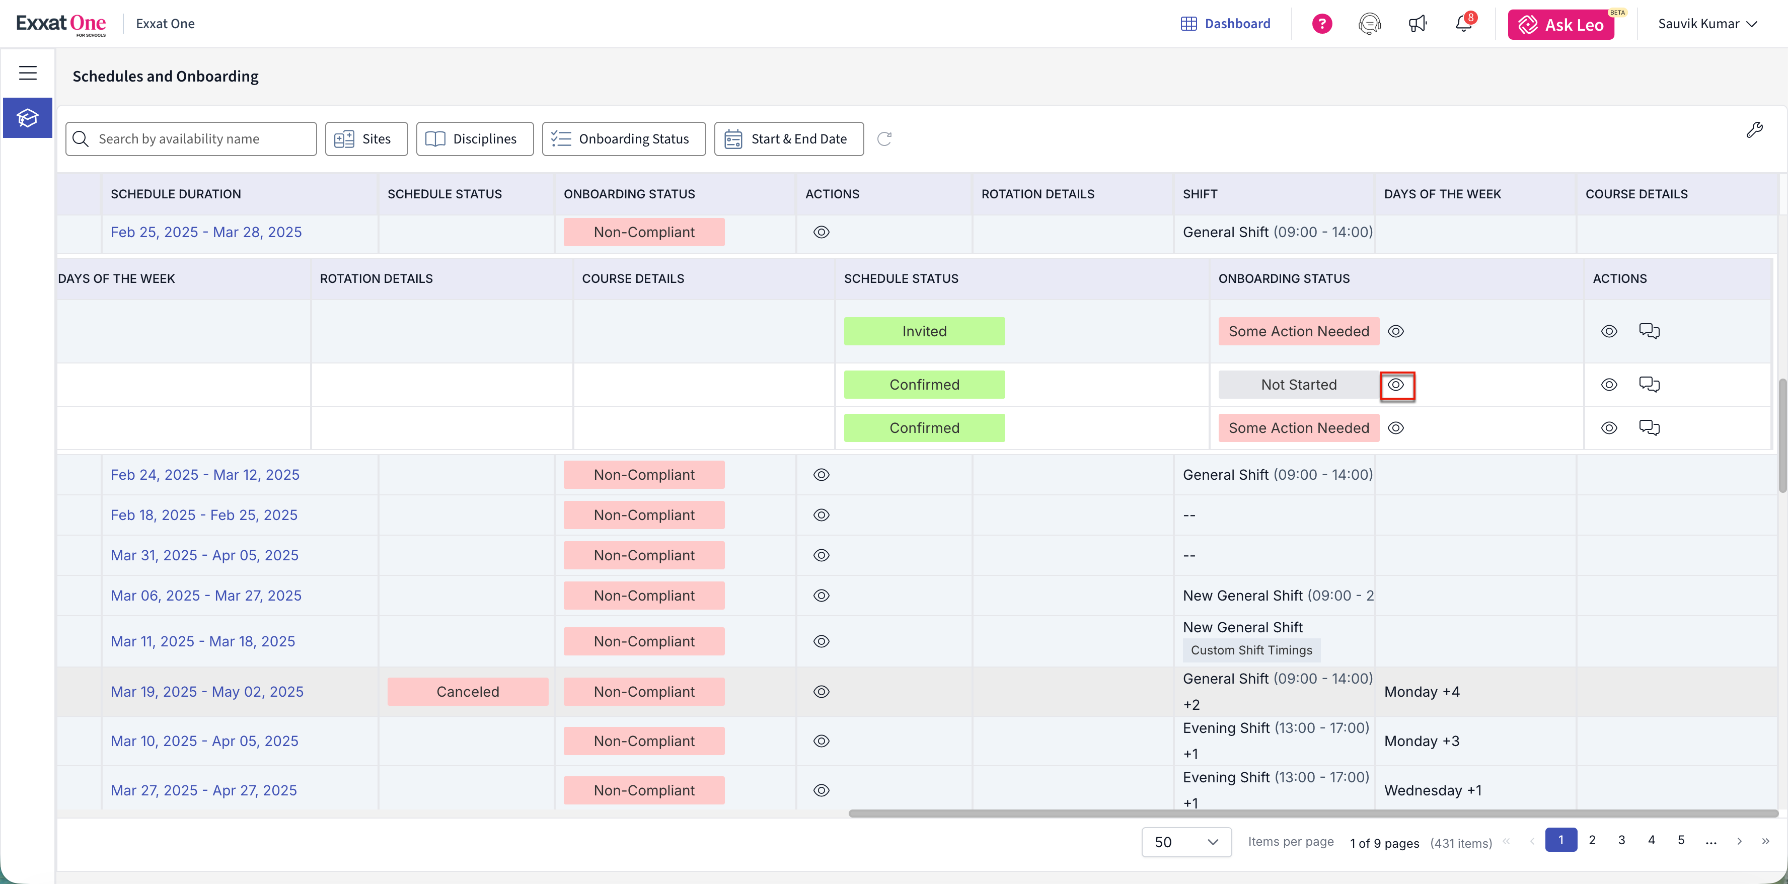Click the table settings wrench icon
The height and width of the screenshot is (884, 1788).
[x=1754, y=130]
